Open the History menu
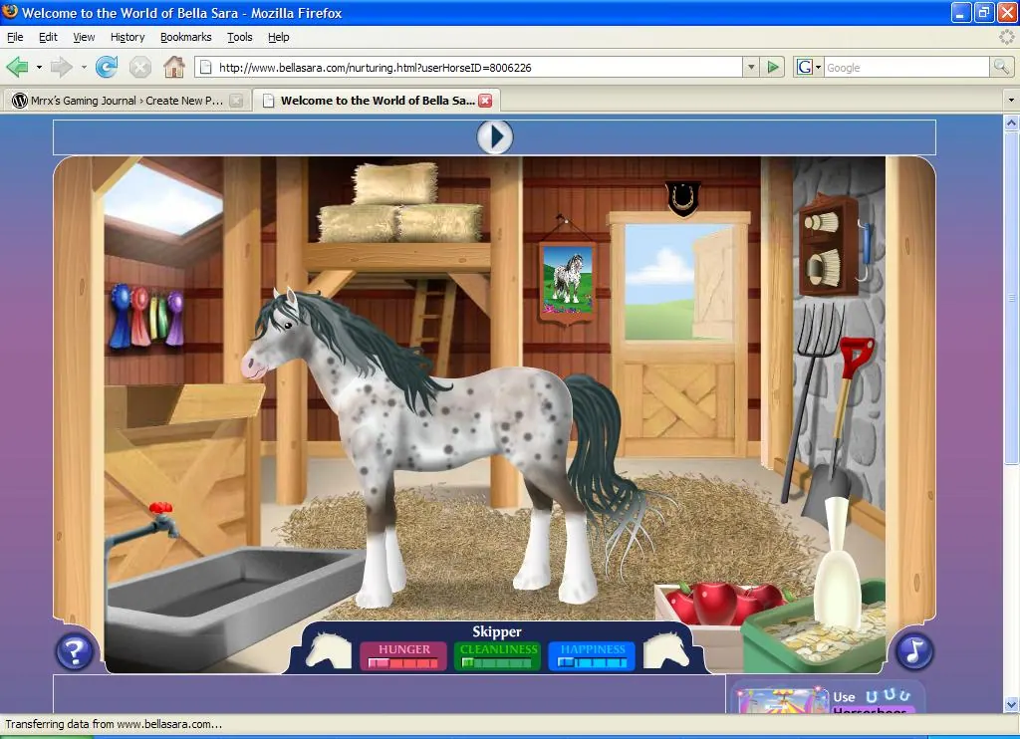This screenshot has width=1020, height=739. click(x=127, y=37)
